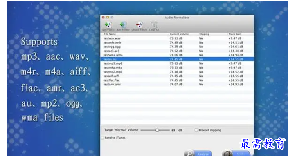Click the +14.51 dB track gain value
This screenshot has height=156, width=288.
point(236,42)
